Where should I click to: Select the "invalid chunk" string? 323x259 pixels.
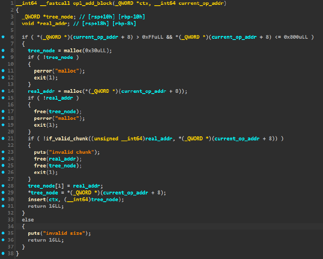coord(71,152)
